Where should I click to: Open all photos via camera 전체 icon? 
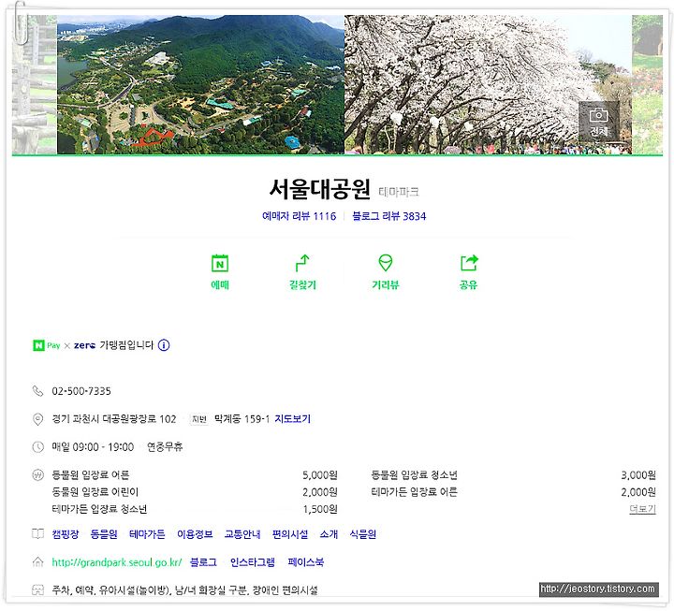pos(598,122)
